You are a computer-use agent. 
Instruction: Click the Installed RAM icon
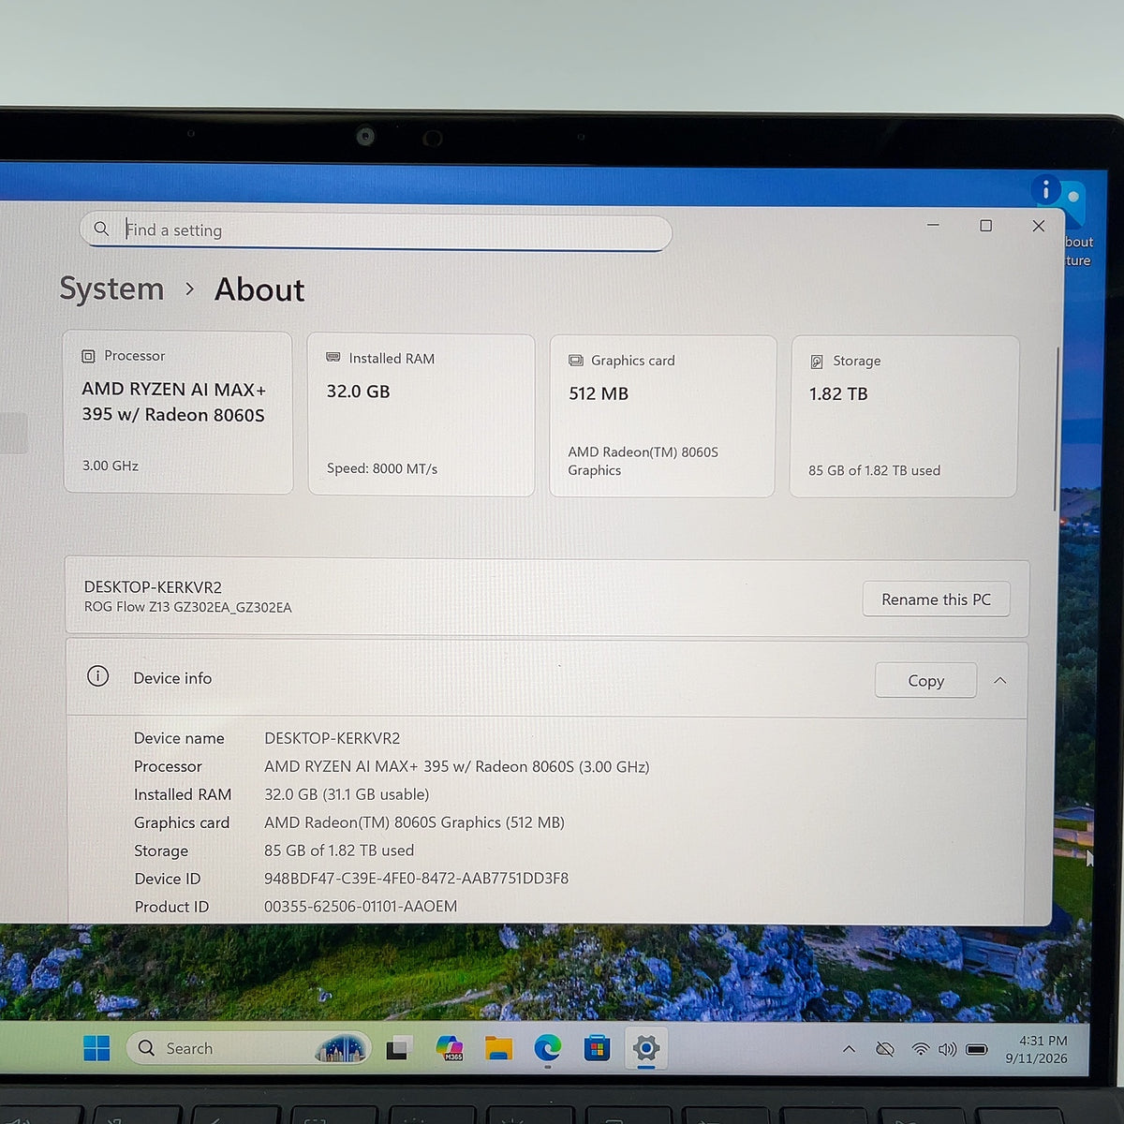333,358
